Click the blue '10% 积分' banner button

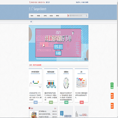click(x=58, y=47)
